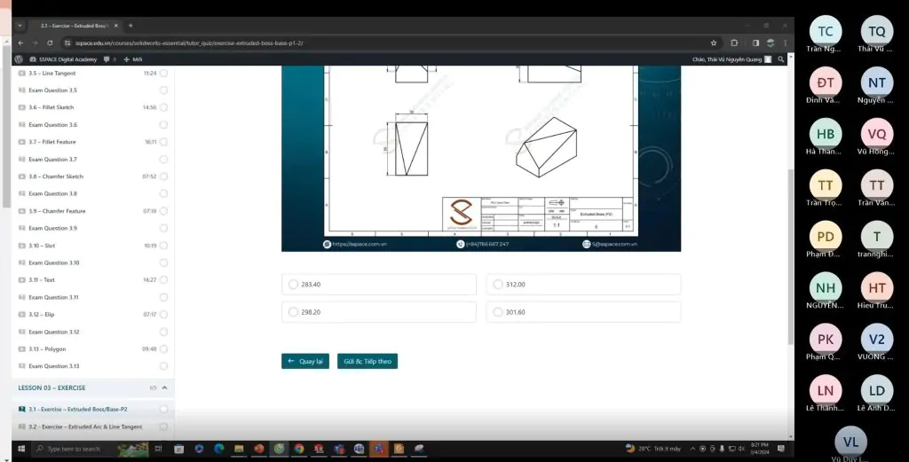Screen dimensions: 909x462
Task: Open the Chrome three-dot menu
Action: click(x=786, y=43)
